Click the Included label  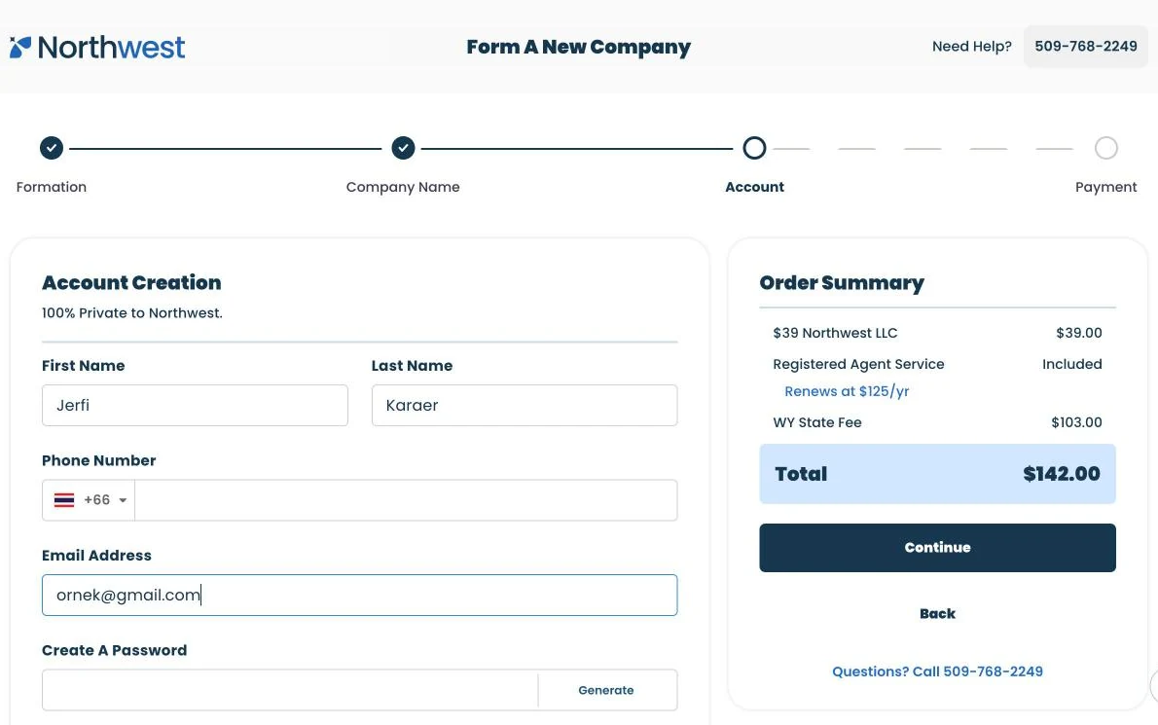1071,364
